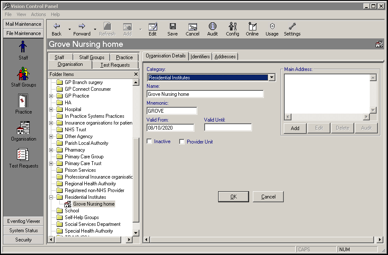388x255 pixels.
Task: Select the Staff Groups sidebar icon
Action: 23,76
